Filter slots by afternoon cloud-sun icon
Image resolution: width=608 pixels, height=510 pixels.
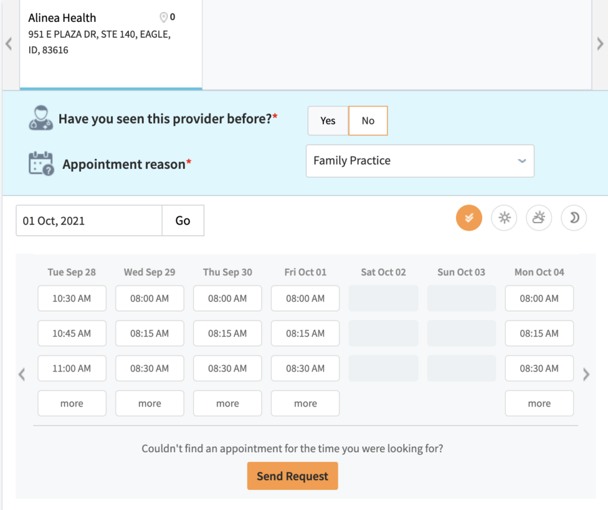click(539, 218)
